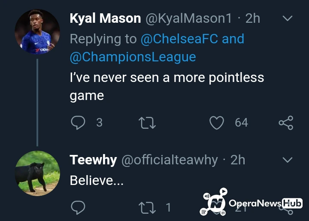Click the Kyal Mason display name

tap(105, 18)
